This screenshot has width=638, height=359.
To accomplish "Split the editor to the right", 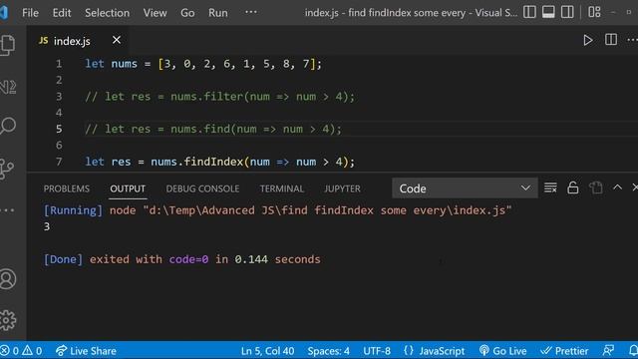I will click(611, 40).
